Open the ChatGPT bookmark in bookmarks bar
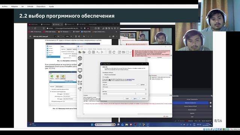Screen dimensions: 240x135 click(76, 32)
